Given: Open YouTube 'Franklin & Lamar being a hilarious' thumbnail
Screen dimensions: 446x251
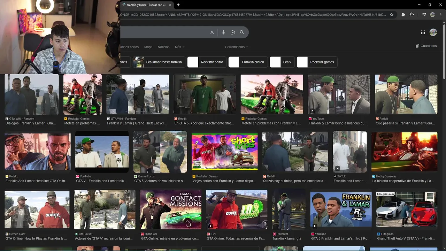Looking at the screenshot, I should coord(339,94).
